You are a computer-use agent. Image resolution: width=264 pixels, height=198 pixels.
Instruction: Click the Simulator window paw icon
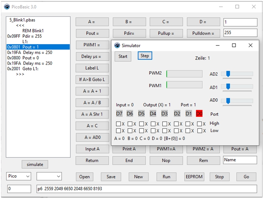[117, 45]
